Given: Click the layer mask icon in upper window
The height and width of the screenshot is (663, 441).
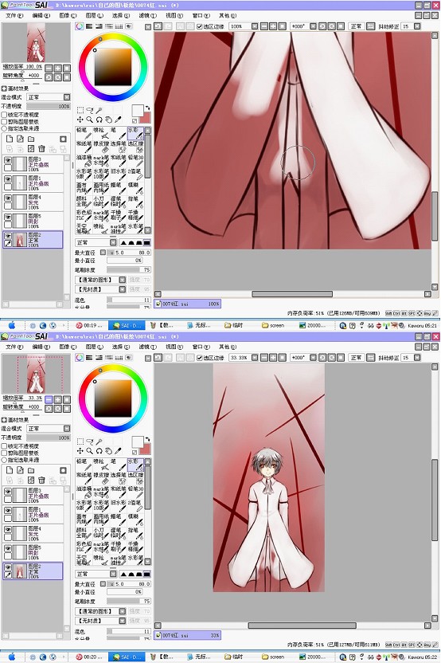Looking at the screenshot, I should (x=63, y=139).
